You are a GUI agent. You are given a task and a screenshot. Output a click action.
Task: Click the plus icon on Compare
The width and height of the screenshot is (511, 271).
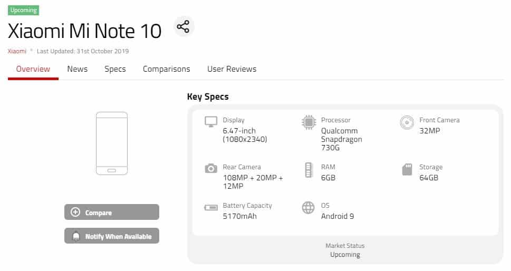tap(75, 212)
